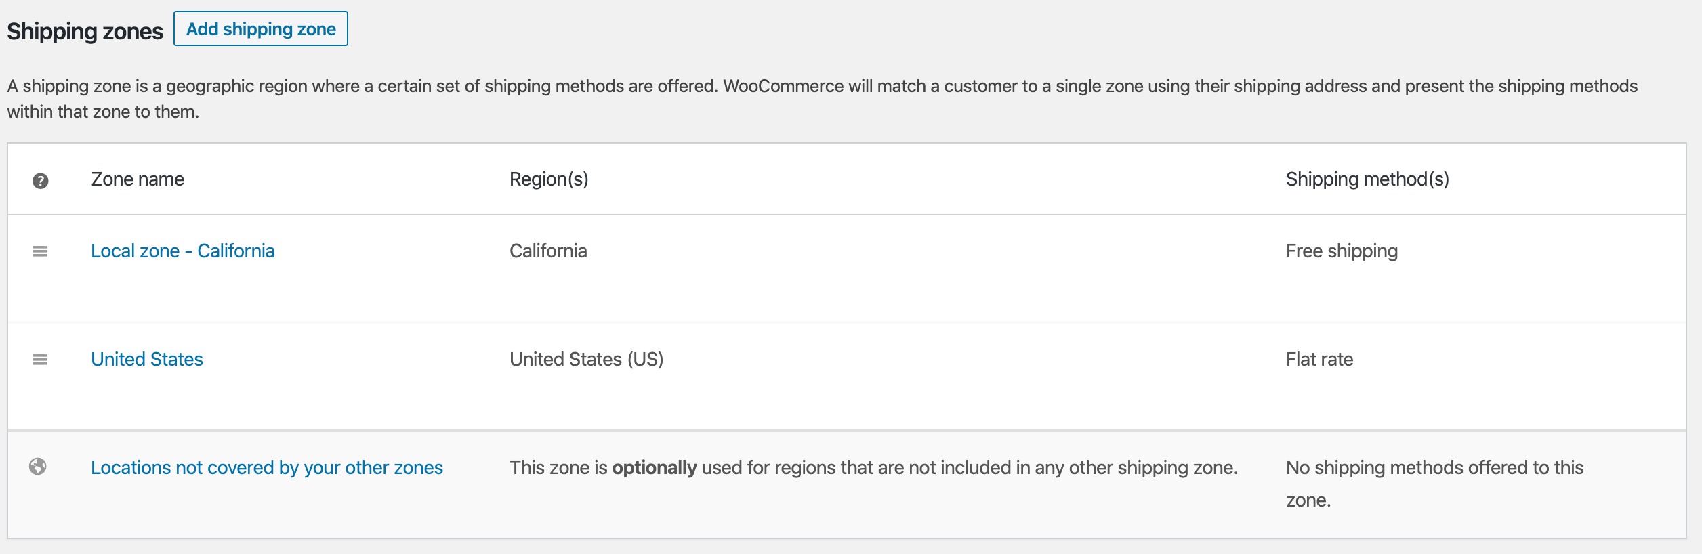Click the bold word optionally
1702x554 pixels.
(x=654, y=468)
